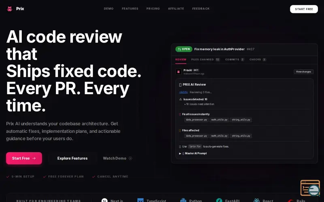Image resolution: width=324 pixels, height=202 pixels.
Task: Click the Issues detected: 10 text
Action: pos(195,99)
